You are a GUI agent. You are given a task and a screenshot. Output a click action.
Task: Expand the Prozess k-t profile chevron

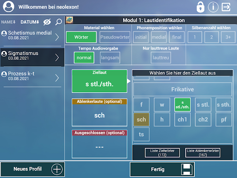tap(57, 78)
